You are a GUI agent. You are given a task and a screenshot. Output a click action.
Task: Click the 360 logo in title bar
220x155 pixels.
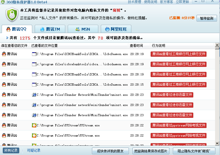3,2
